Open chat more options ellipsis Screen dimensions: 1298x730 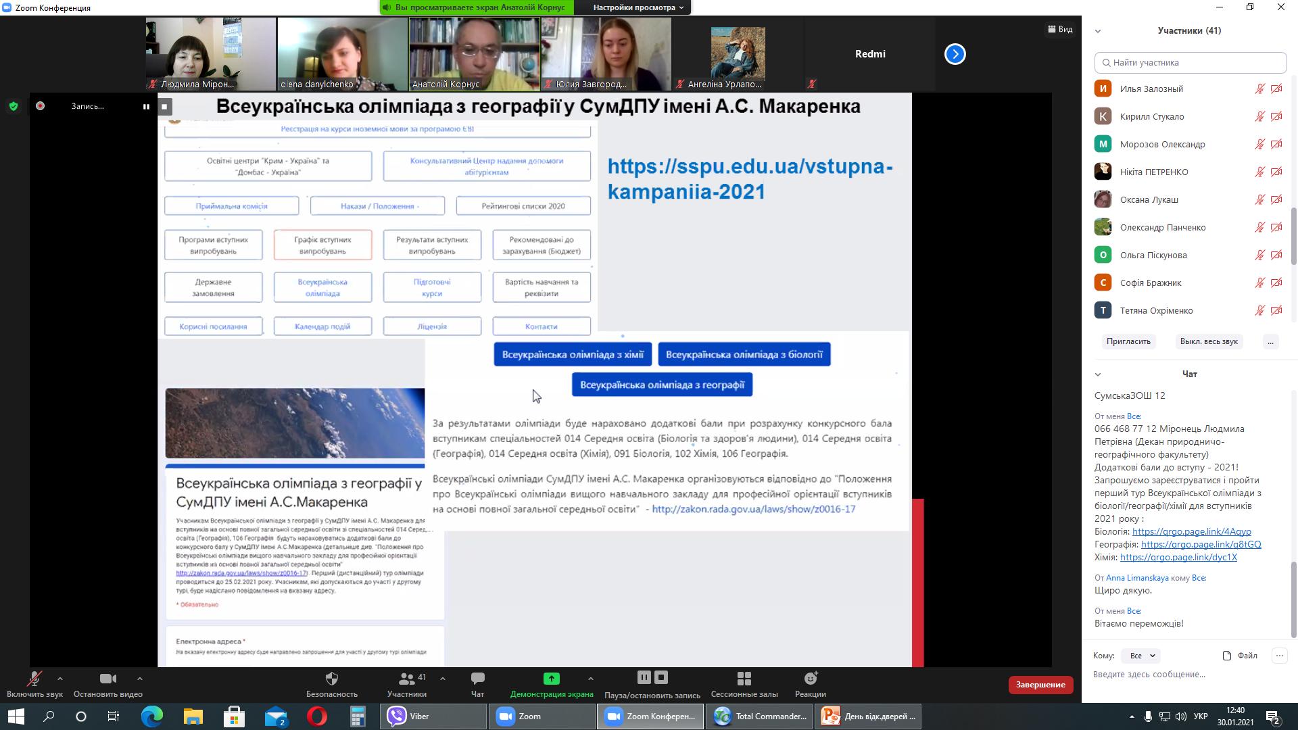tap(1279, 656)
